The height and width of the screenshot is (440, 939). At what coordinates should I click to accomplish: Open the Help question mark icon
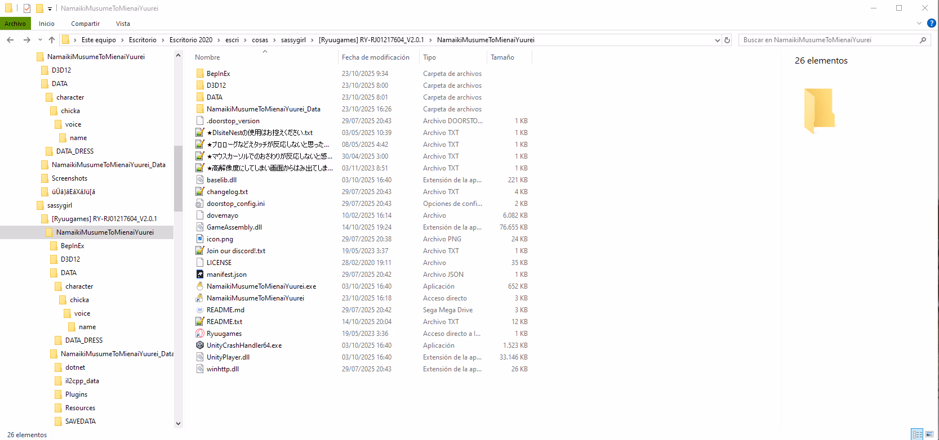pyautogui.click(x=932, y=23)
